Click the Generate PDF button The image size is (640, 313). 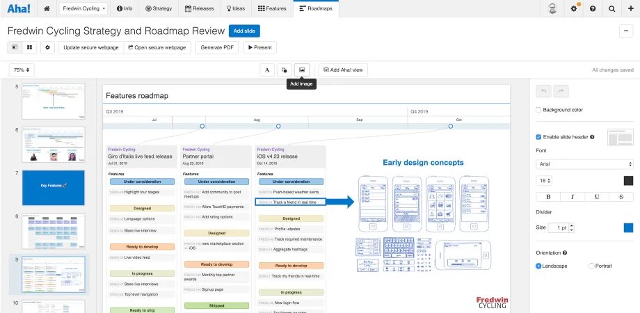click(x=217, y=47)
